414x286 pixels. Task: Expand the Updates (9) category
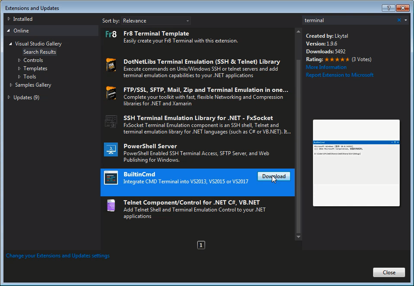click(9, 97)
